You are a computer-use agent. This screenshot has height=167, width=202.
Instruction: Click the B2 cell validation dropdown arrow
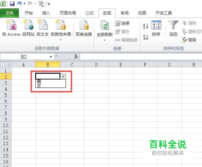pyautogui.click(x=63, y=76)
